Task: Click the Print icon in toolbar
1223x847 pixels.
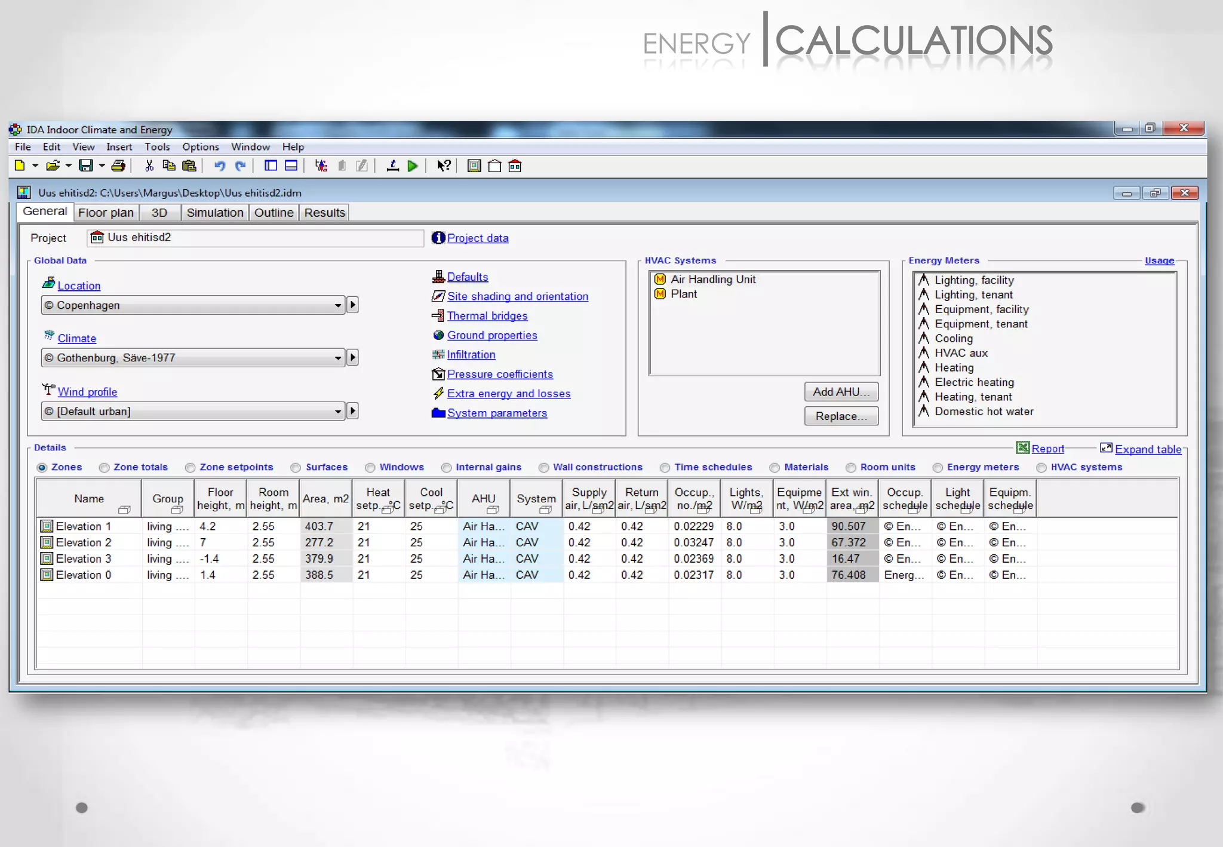Action: (118, 166)
